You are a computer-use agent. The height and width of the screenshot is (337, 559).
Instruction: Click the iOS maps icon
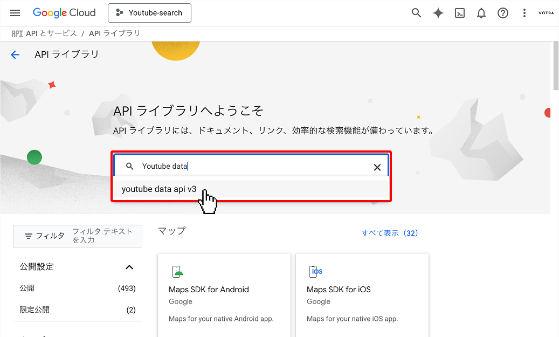315,272
